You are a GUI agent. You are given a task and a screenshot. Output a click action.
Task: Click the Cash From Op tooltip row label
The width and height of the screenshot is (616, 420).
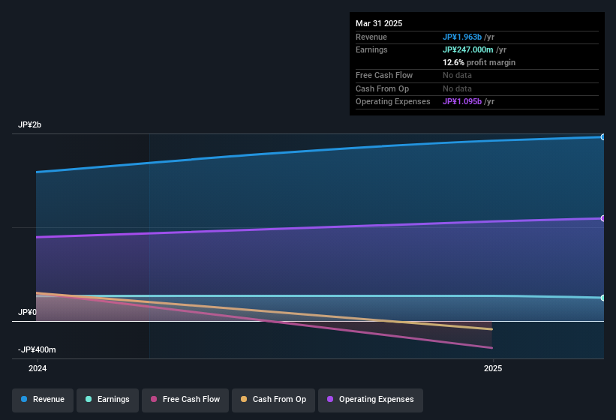point(382,88)
